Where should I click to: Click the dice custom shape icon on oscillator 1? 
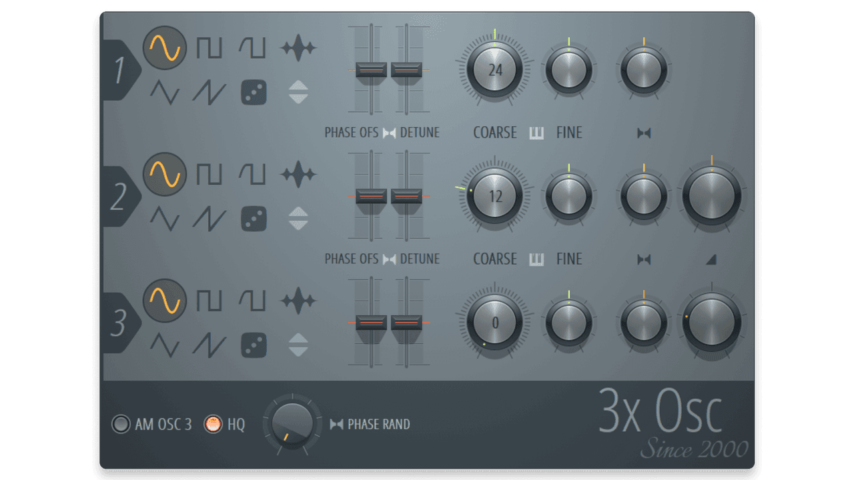(x=254, y=93)
